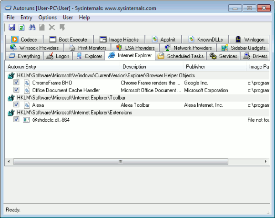Switch to the Logon tab
Image resolution: width=275 pixels, height=218 pixels.
click(58, 56)
